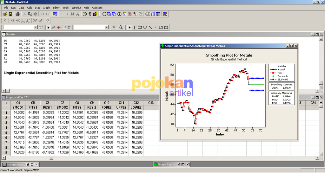Click the Cancel circle-slash icon
Image resolution: width=325 pixels, height=173 pixels.
tap(84, 14)
